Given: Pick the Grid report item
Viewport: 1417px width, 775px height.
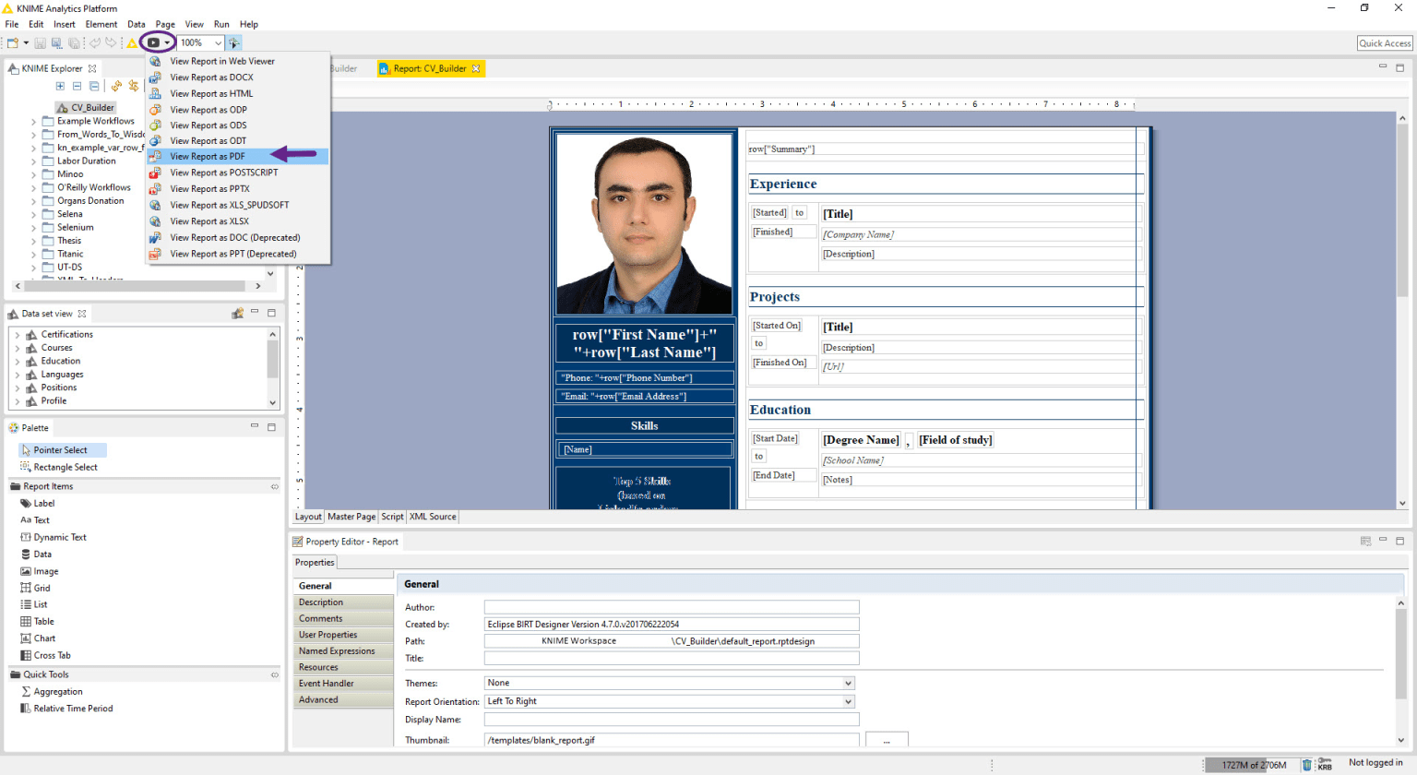Looking at the screenshot, I should click(x=36, y=588).
